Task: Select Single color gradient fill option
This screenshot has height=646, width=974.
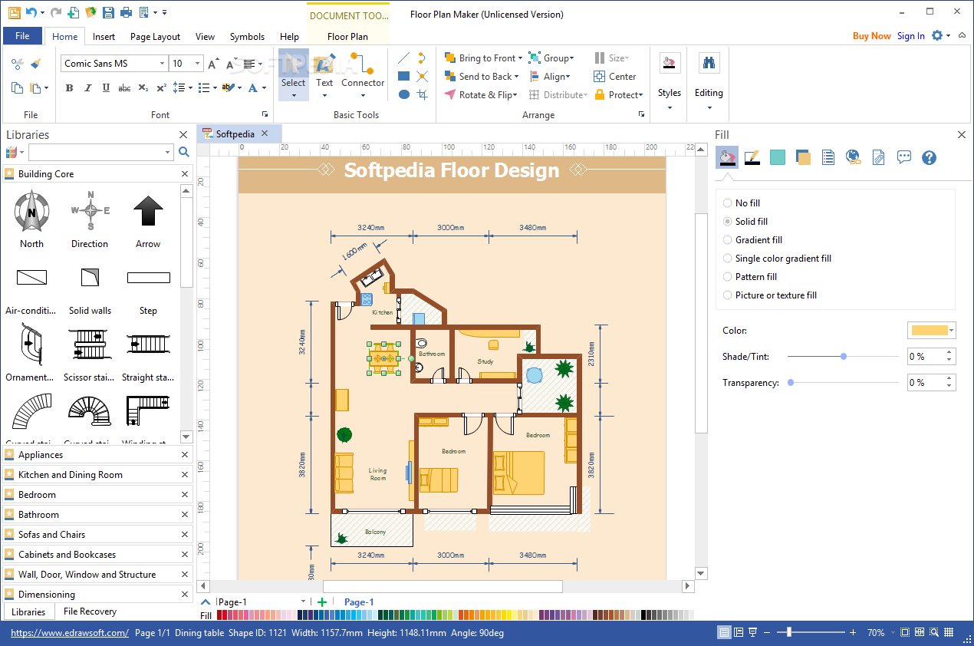Action: pyautogui.click(x=777, y=259)
